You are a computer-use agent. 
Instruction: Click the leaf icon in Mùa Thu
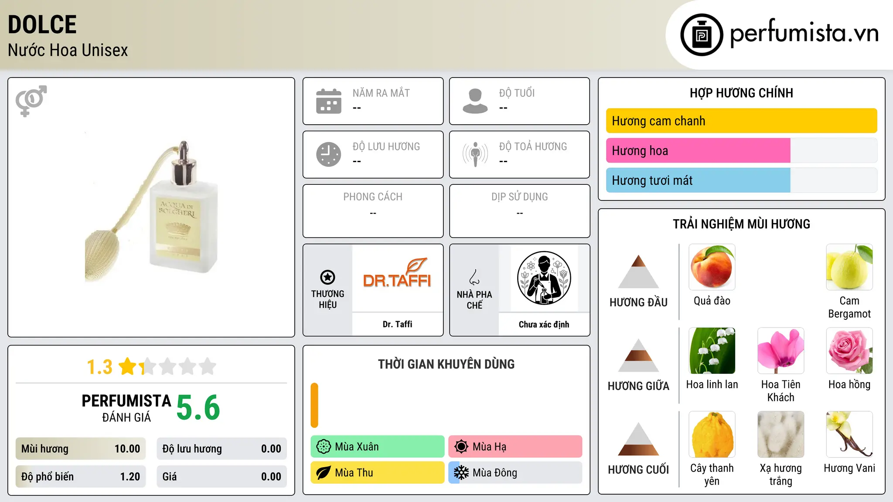(324, 473)
